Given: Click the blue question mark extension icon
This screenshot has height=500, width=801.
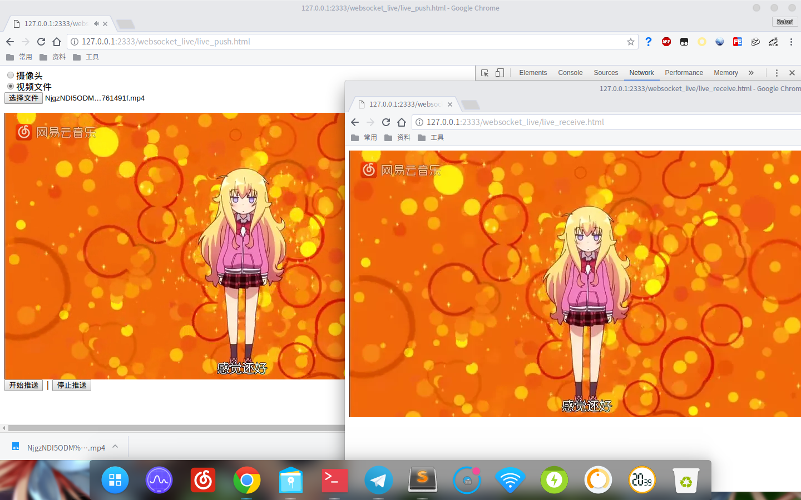Looking at the screenshot, I should point(649,42).
